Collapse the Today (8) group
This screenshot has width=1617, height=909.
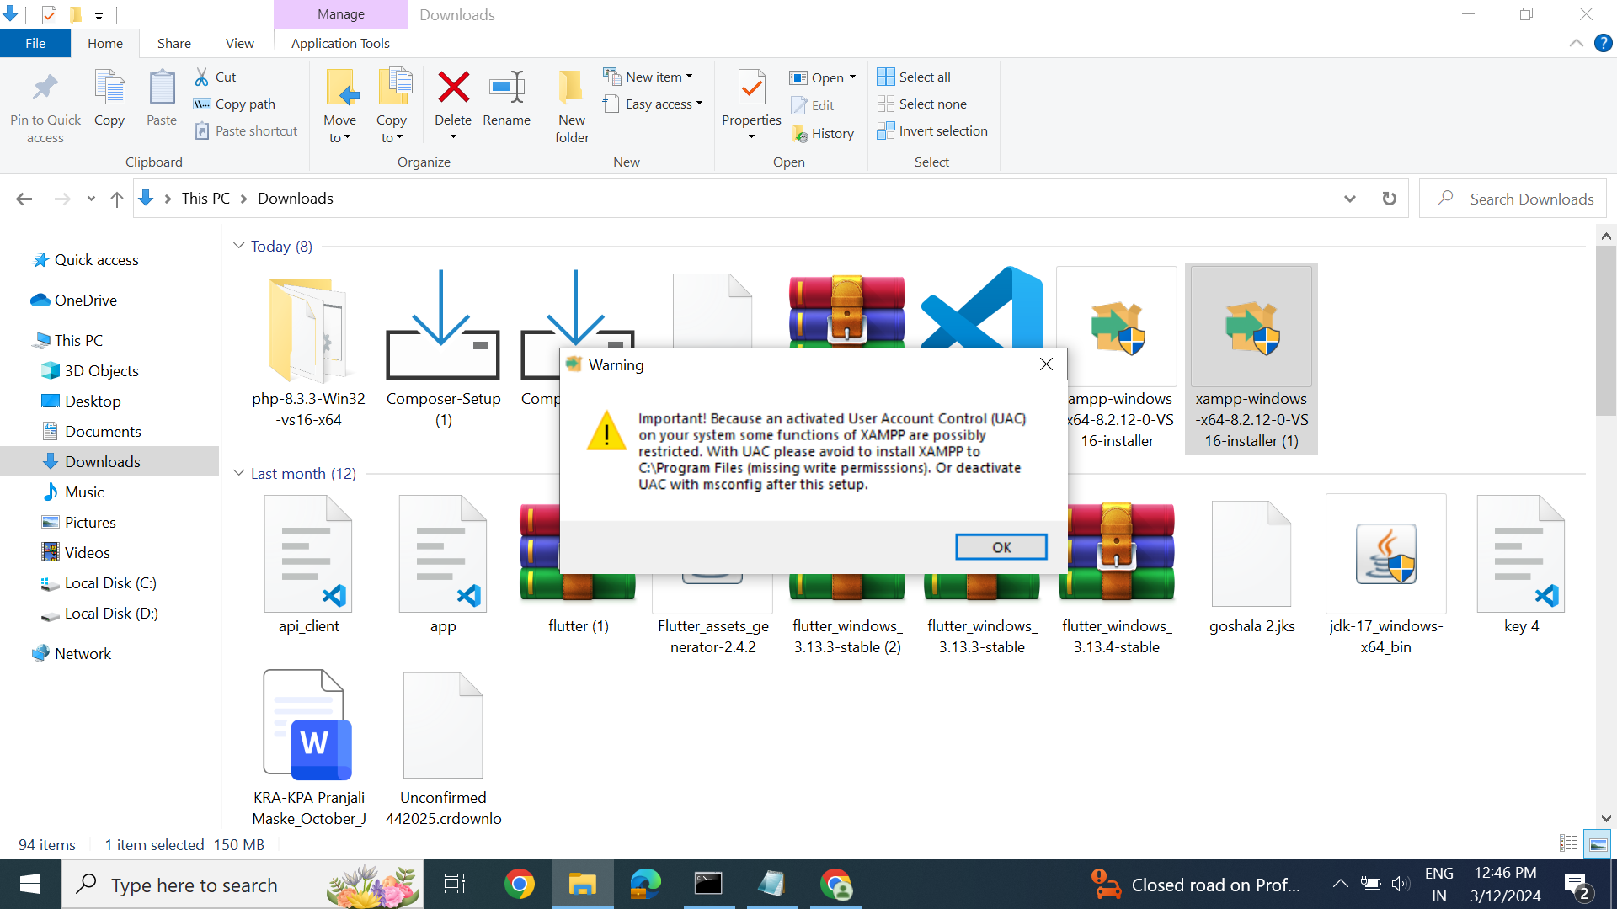tap(239, 246)
